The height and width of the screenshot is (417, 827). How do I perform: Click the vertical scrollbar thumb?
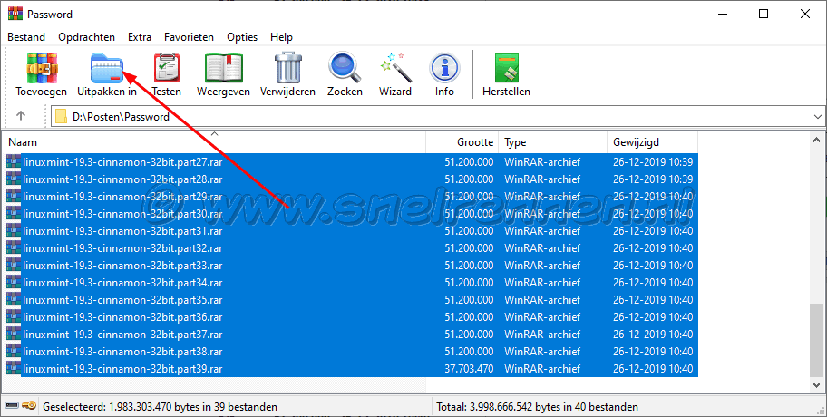point(816,340)
